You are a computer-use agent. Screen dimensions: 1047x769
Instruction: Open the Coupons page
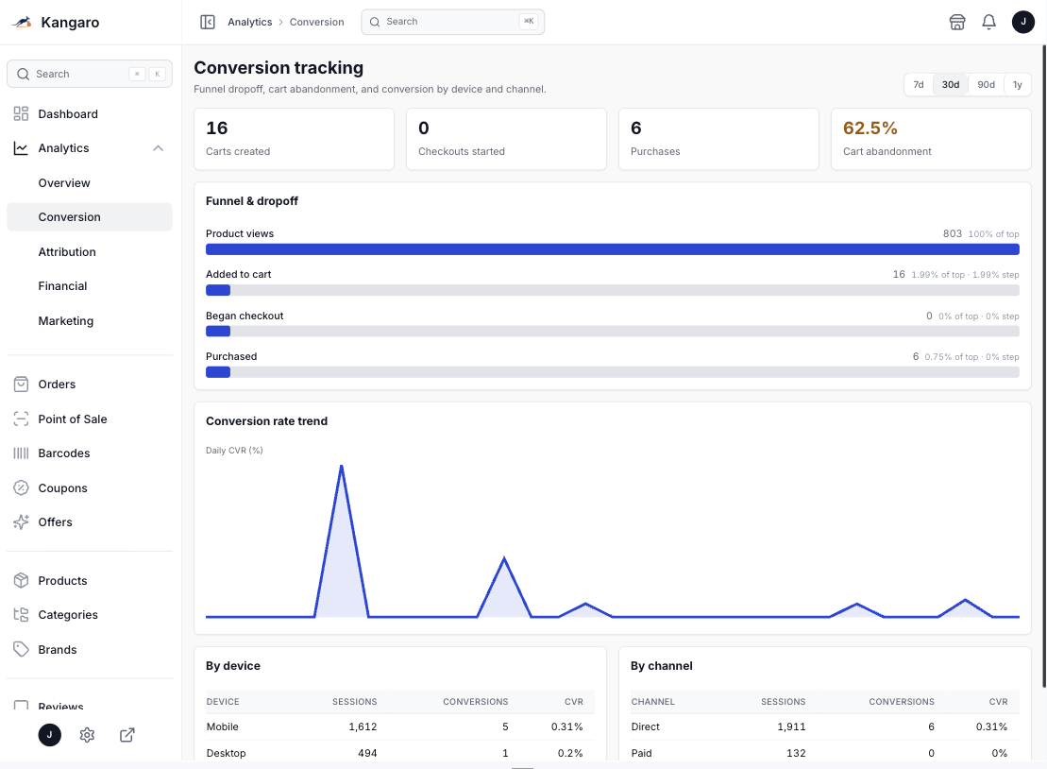click(x=90, y=487)
